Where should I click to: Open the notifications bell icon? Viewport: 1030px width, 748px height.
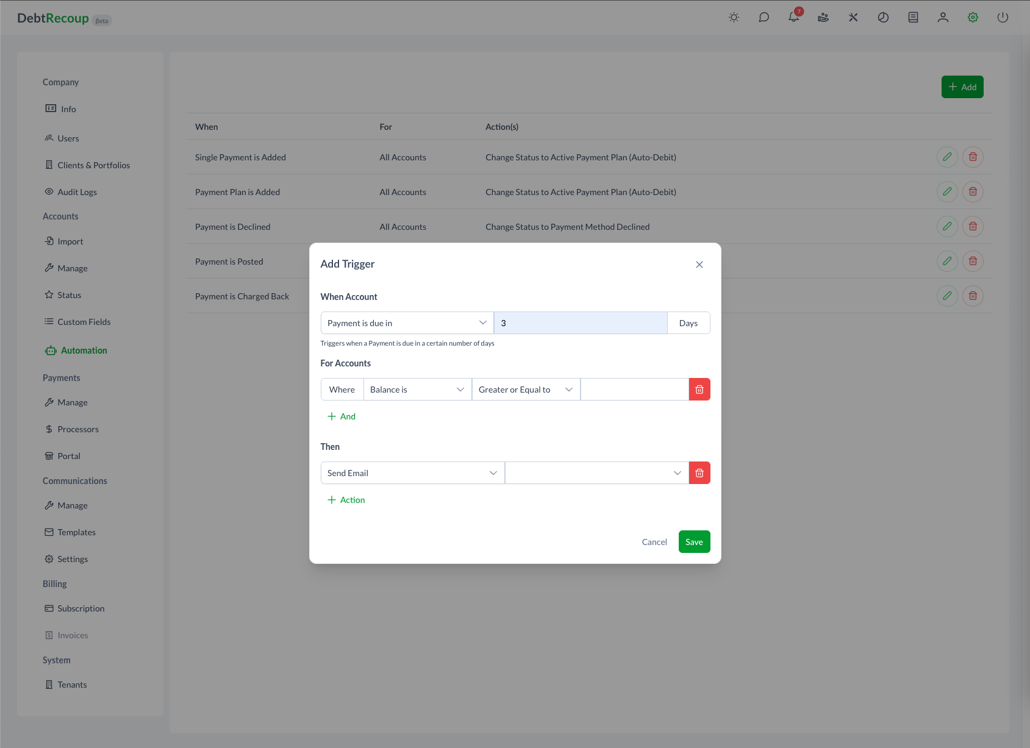click(x=793, y=17)
